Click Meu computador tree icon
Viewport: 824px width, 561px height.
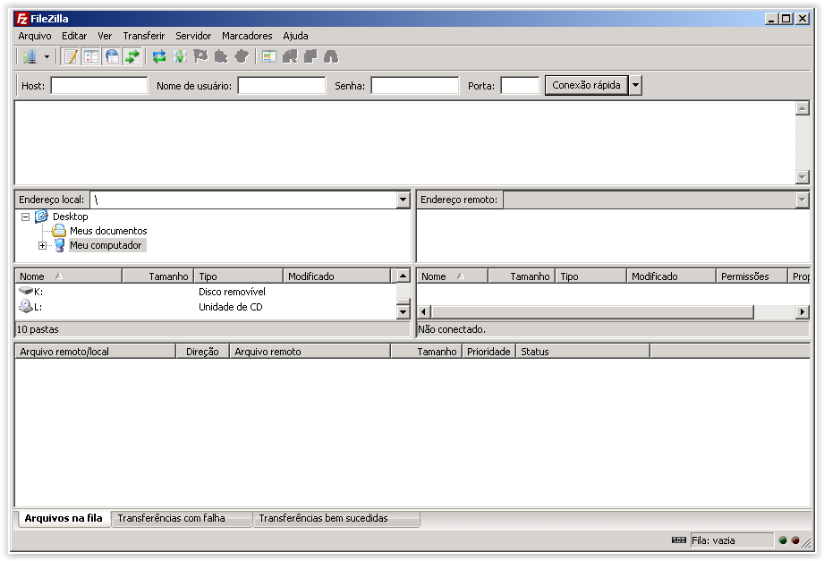[59, 245]
